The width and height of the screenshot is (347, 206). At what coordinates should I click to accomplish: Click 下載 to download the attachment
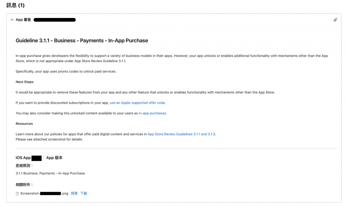tap(84, 193)
